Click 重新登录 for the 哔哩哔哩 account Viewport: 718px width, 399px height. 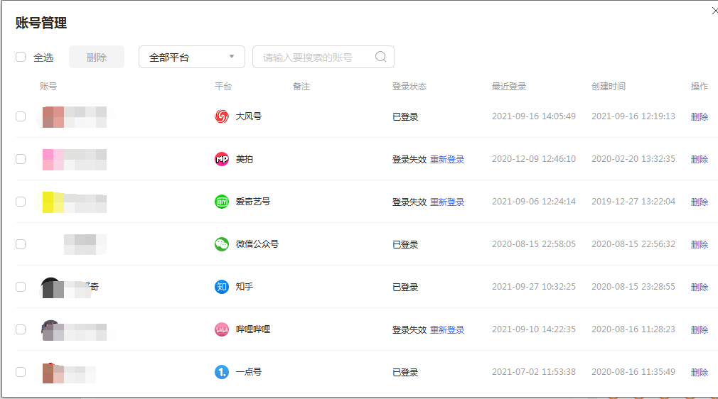(x=447, y=329)
